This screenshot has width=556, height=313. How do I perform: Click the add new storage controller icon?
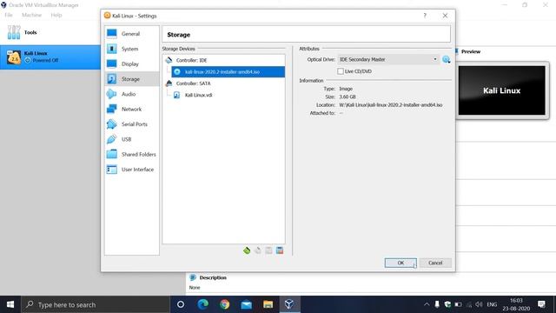pyautogui.click(x=247, y=250)
